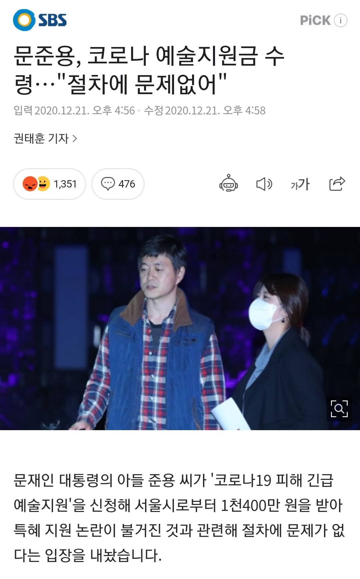Tap the PiCK info icon
The width and height of the screenshot is (360, 579).
[341, 20]
